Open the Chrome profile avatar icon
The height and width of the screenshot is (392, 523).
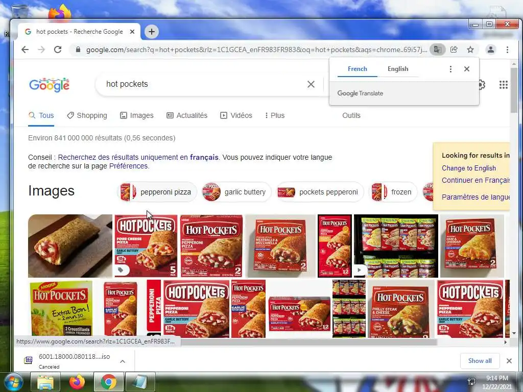(491, 50)
